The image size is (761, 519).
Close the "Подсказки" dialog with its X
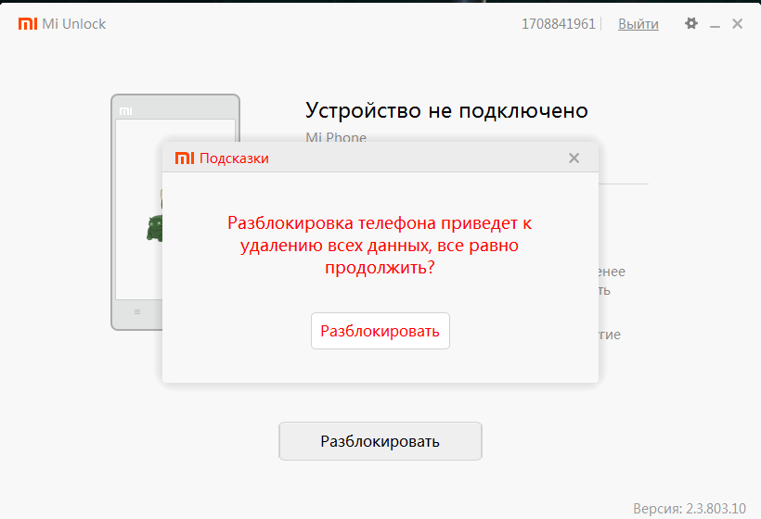click(574, 158)
